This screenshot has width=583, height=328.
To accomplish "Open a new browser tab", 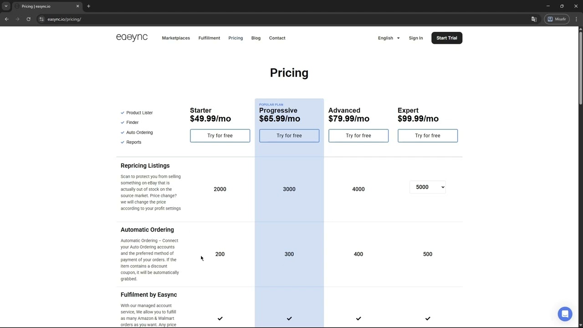I will (x=88, y=6).
